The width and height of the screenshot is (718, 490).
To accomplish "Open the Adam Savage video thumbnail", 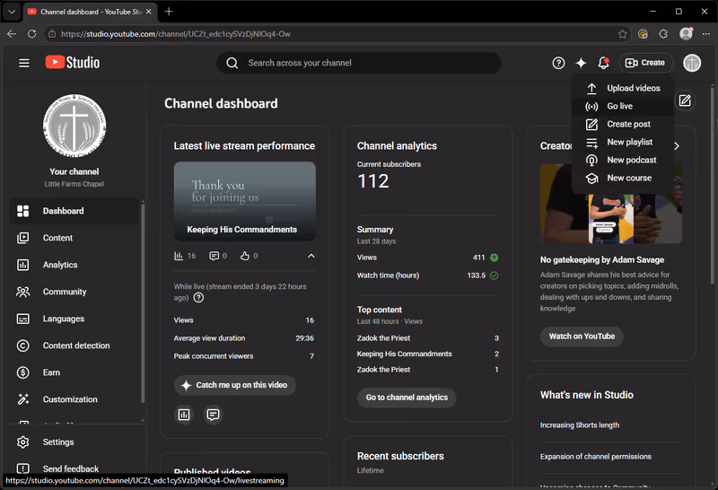I will pyautogui.click(x=611, y=204).
